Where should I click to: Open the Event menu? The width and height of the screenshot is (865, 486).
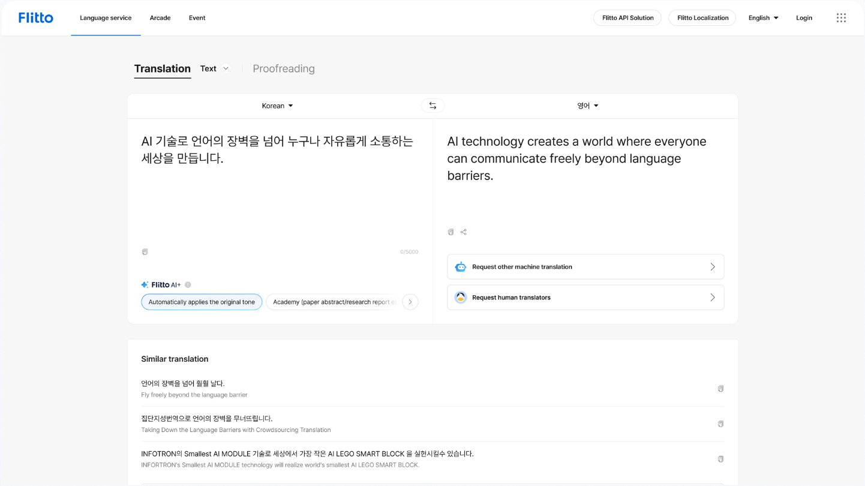point(197,18)
